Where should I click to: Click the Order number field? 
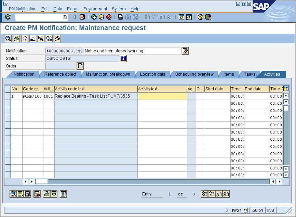point(61,66)
